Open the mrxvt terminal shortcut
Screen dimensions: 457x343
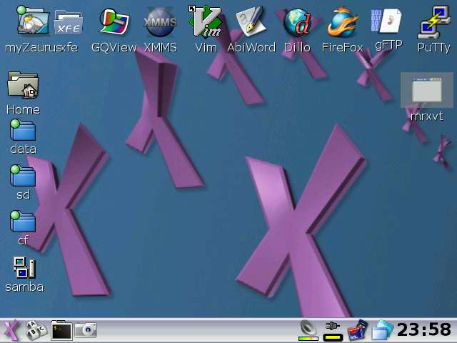pos(426,91)
